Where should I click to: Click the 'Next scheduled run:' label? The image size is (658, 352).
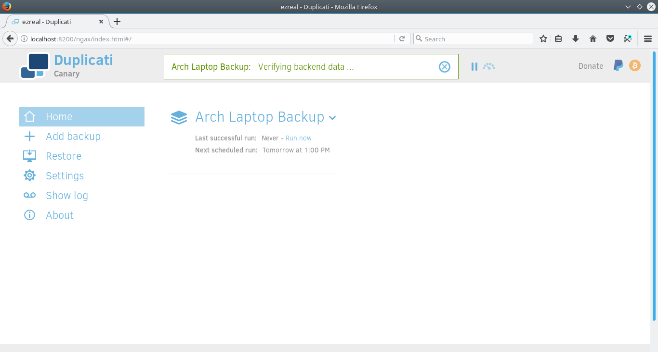tap(226, 150)
